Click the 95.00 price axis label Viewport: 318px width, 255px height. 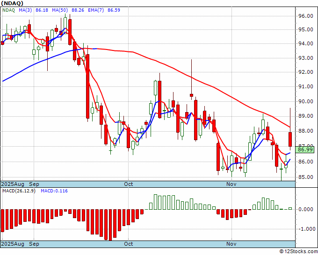(306, 30)
